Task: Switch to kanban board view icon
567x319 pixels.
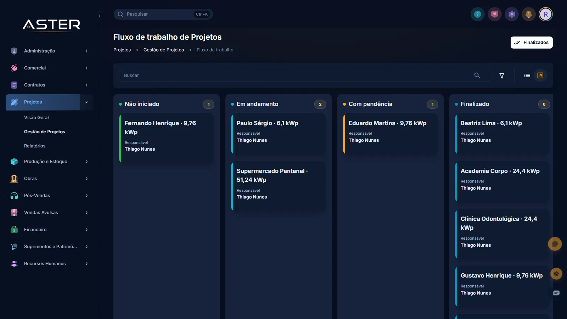Action: tap(540, 75)
